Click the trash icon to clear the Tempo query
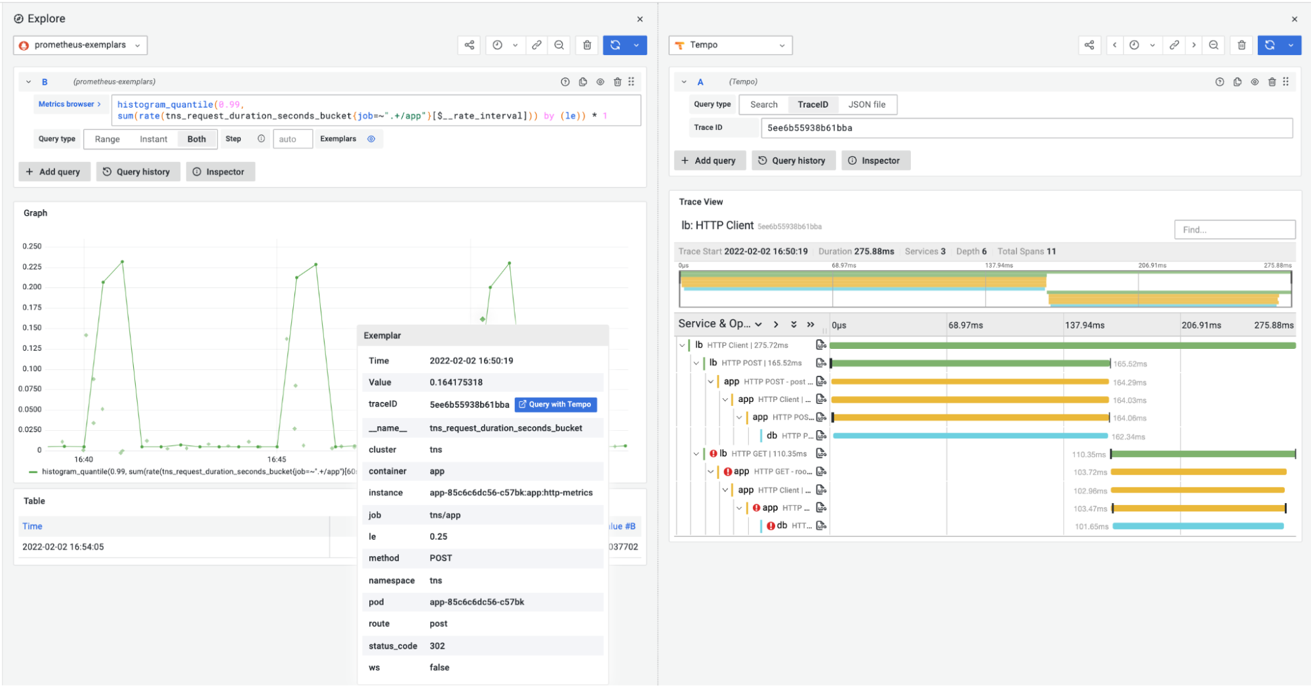Viewport: 1311px width, 686px height. pos(1241,45)
